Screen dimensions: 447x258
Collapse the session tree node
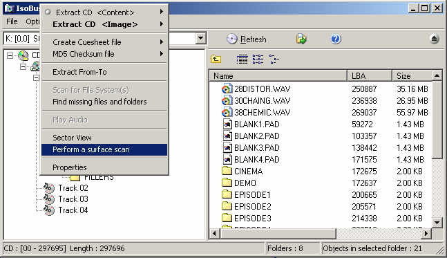(23, 66)
